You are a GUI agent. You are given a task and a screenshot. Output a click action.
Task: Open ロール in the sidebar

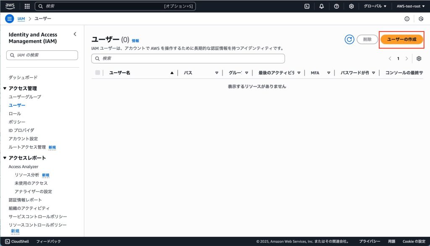pos(15,113)
